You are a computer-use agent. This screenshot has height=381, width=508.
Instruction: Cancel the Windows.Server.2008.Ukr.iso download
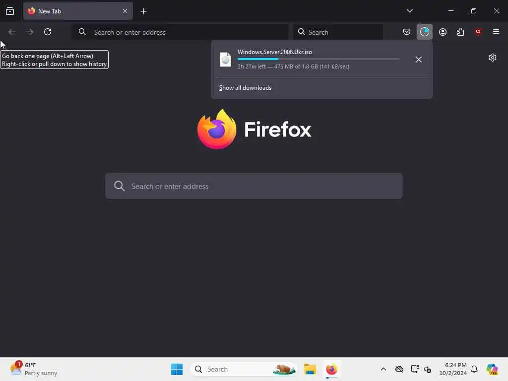tap(418, 60)
